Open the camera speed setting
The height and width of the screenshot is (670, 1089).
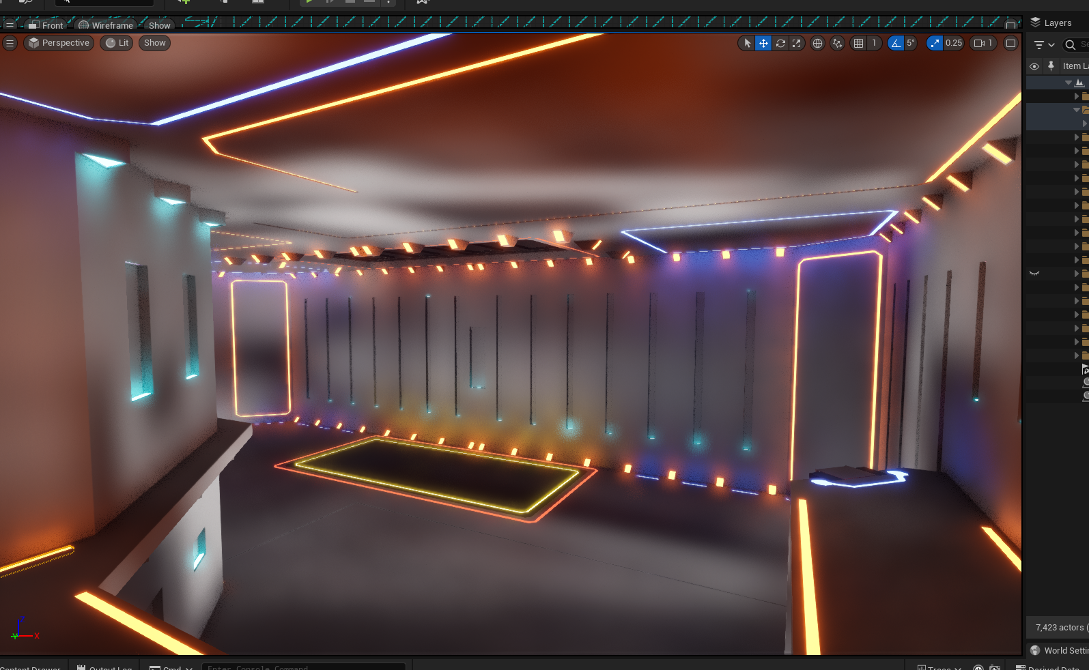pos(983,43)
